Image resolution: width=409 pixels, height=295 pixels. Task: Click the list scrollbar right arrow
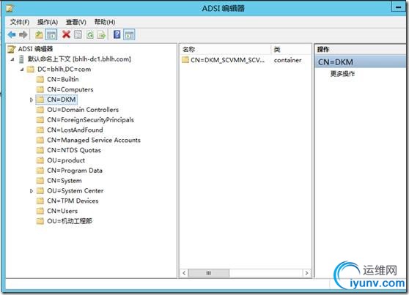tap(306, 273)
